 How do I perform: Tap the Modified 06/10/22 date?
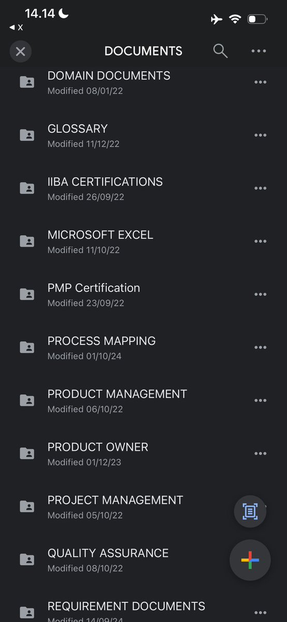click(85, 409)
